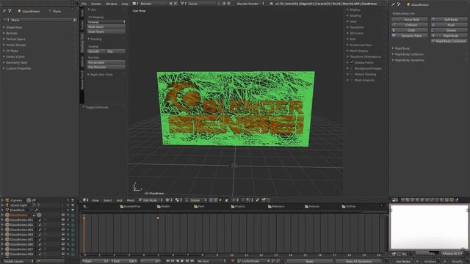Select edge select mode icon
The image size is (470, 264).
(215, 200)
